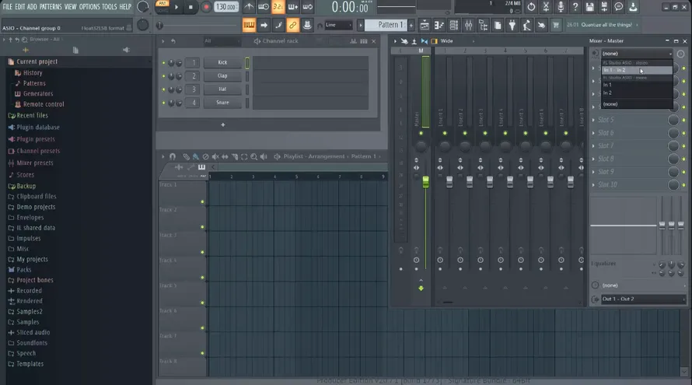
Task: Select the playlist magnet snap icon
Action: point(173,156)
